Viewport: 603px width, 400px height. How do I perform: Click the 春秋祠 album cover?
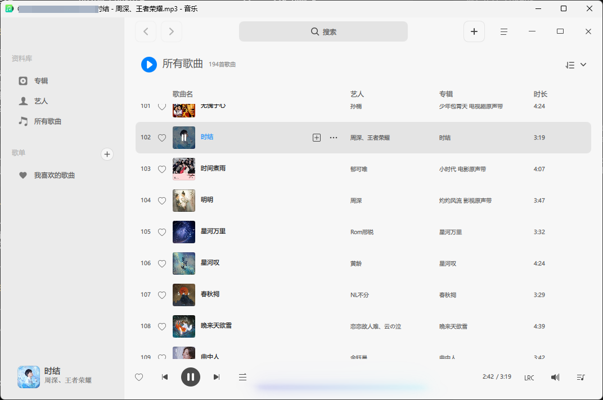[184, 295]
